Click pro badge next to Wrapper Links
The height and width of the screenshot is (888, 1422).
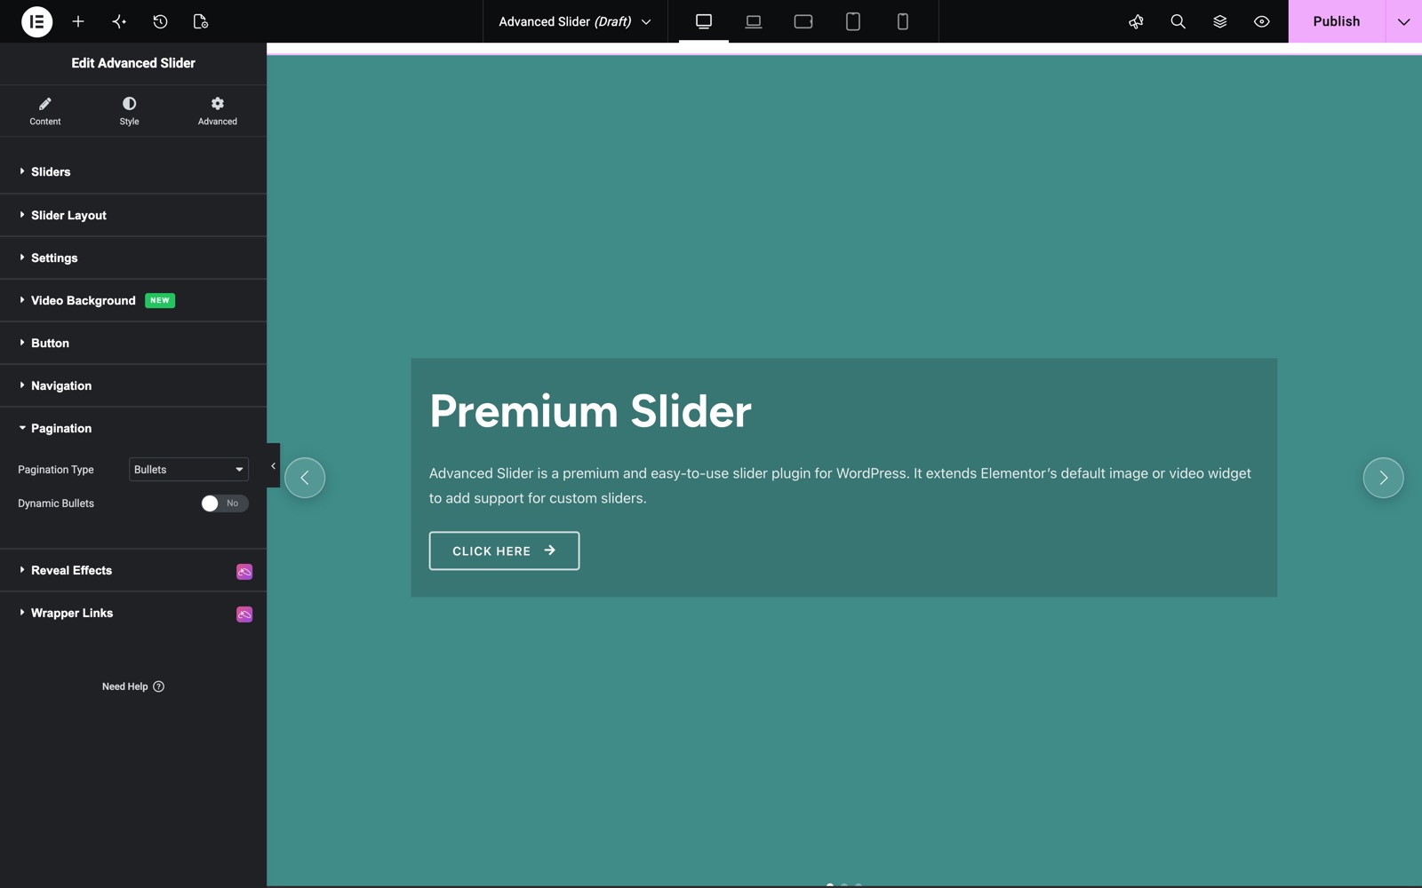[244, 614]
